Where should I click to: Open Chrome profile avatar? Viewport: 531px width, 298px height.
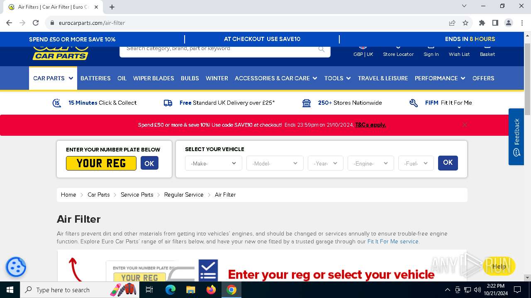509,23
